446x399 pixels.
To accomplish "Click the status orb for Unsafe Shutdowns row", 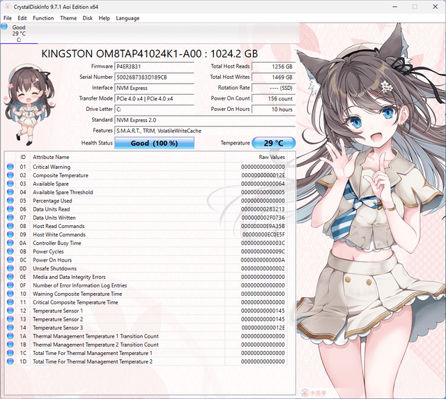I will (10, 269).
